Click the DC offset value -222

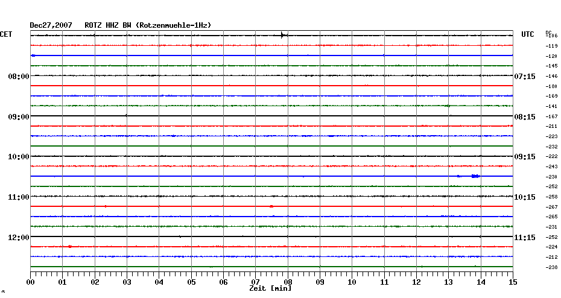point(552,157)
